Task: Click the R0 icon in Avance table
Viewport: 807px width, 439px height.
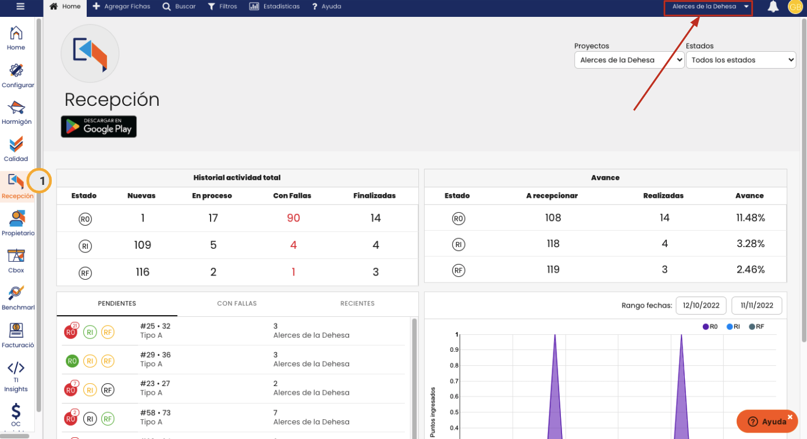Action: (x=458, y=218)
